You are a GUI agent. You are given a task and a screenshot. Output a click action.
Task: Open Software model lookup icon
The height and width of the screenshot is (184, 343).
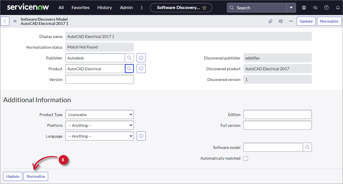[x=307, y=147]
